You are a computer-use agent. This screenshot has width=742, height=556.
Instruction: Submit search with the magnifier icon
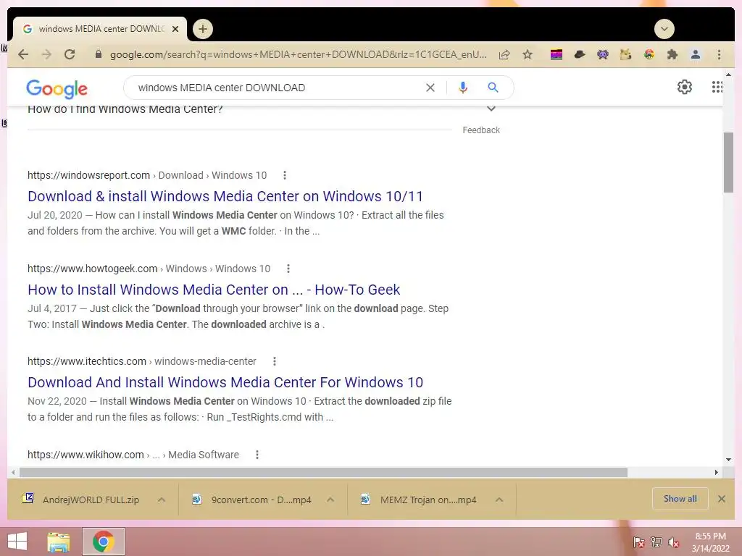pos(493,88)
